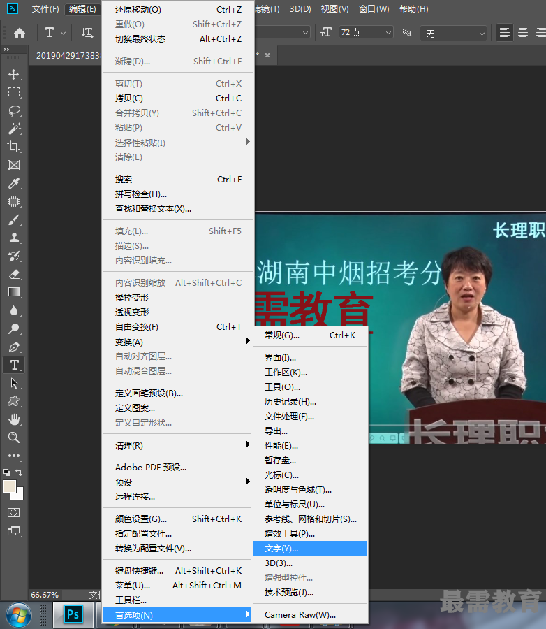The image size is (546, 629).
Task: Select the Zoom tool
Action: [14, 438]
